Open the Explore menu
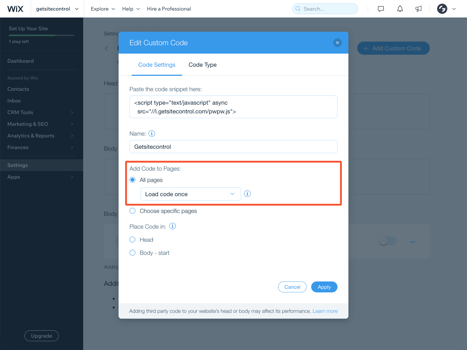 pos(103,9)
